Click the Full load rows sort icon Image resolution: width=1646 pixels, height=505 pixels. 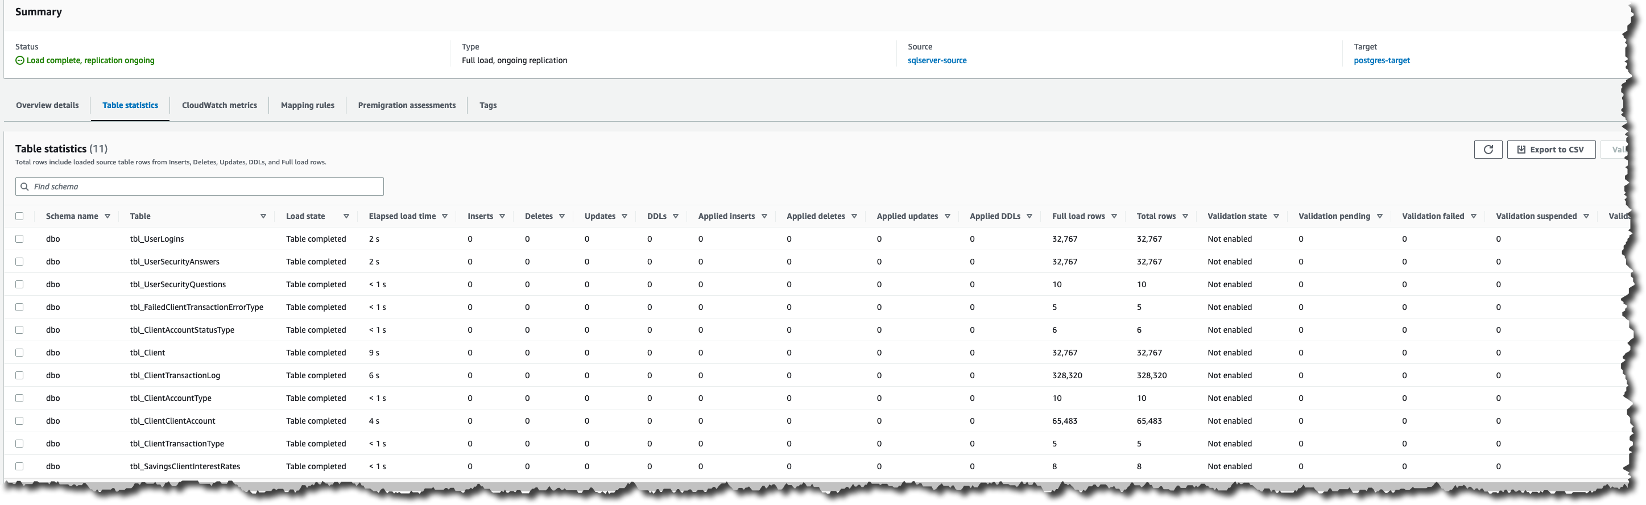pyautogui.click(x=1114, y=216)
